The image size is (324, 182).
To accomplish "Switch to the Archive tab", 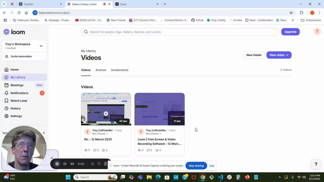I will [x=101, y=70].
